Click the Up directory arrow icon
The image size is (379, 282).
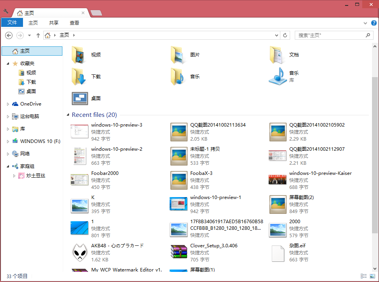tap(38, 35)
